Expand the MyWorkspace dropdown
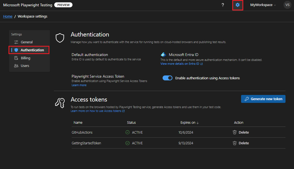This screenshot has width=294, height=169. (263, 5)
